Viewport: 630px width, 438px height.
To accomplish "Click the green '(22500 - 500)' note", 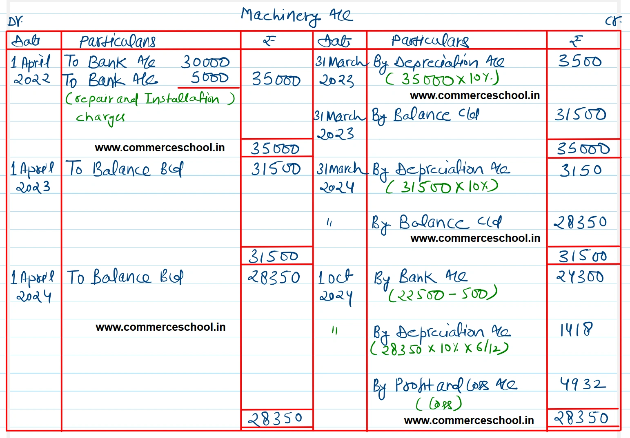I will click(x=442, y=294).
